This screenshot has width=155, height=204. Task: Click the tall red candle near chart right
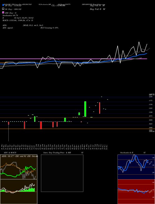point(100,108)
